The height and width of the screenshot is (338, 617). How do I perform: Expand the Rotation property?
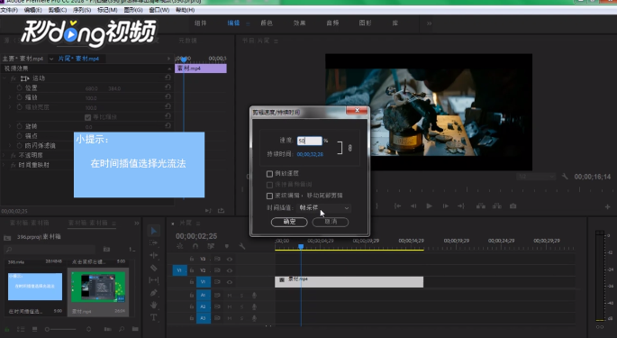(10, 126)
